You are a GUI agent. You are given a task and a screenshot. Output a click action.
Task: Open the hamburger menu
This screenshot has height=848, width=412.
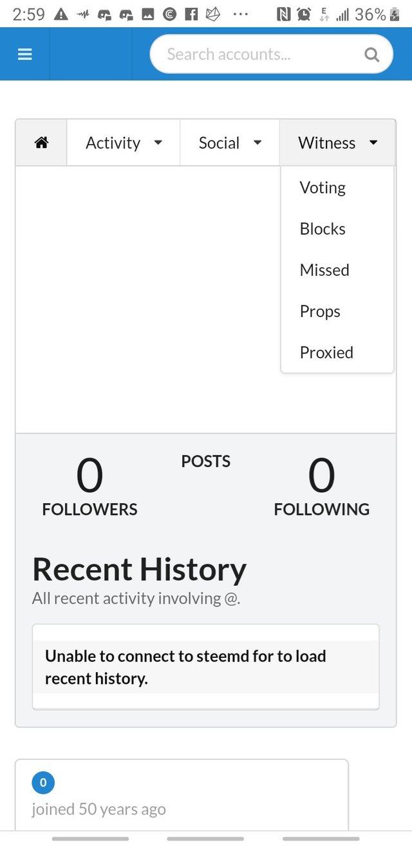(x=25, y=55)
